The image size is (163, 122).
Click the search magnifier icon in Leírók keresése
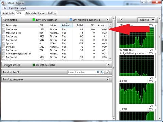(x=98, y=72)
